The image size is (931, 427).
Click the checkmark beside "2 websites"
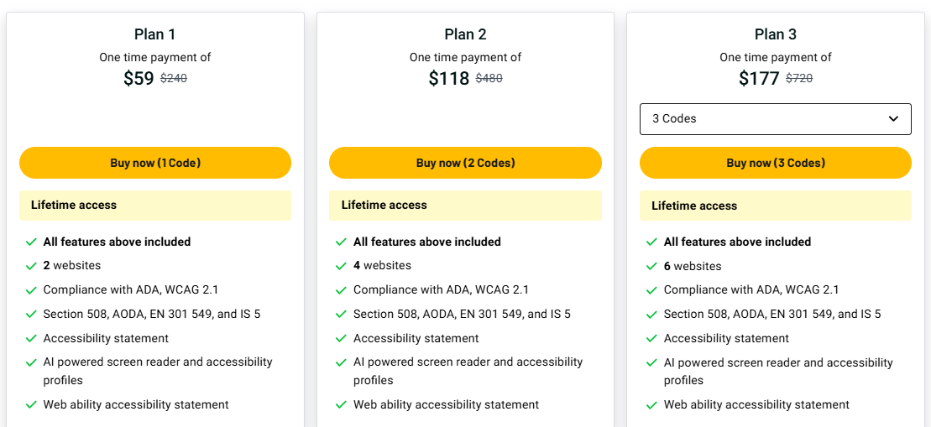[x=31, y=266]
